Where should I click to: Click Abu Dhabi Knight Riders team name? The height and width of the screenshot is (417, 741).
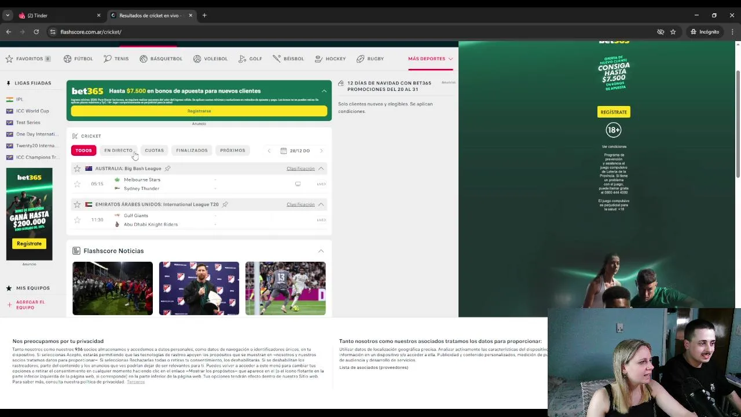tap(151, 225)
